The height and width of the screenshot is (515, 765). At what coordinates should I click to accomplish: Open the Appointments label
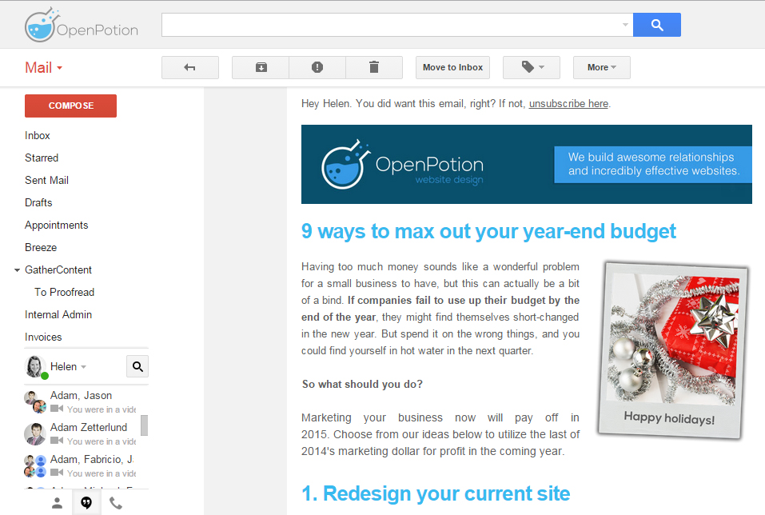pyautogui.click(x=57, y=226)
